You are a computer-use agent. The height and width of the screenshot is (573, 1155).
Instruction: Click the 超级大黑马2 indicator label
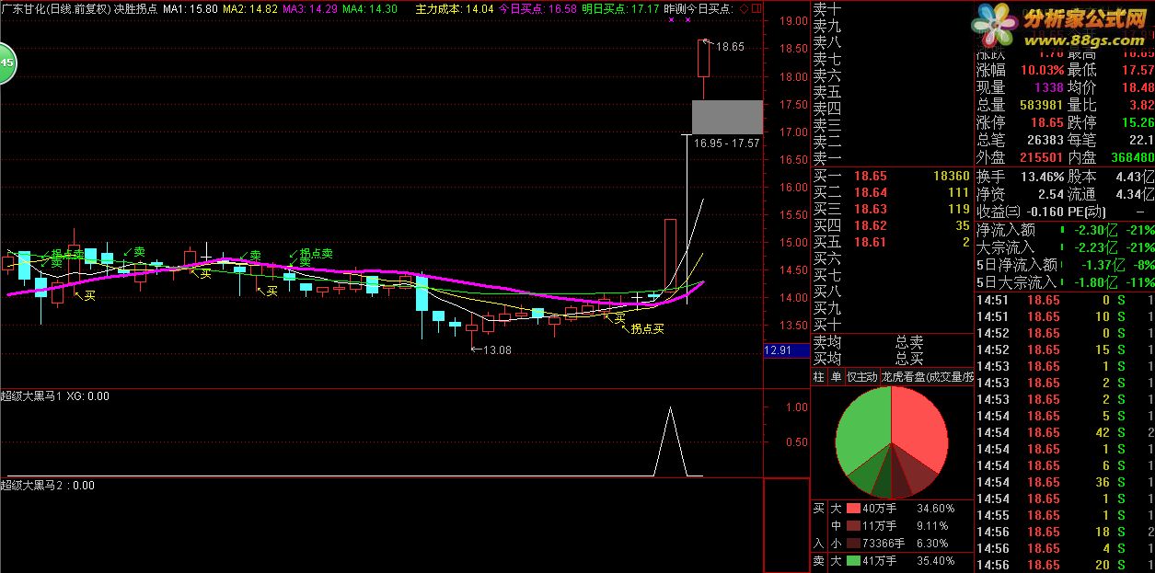pyautogui.click(x=47, y=485)
